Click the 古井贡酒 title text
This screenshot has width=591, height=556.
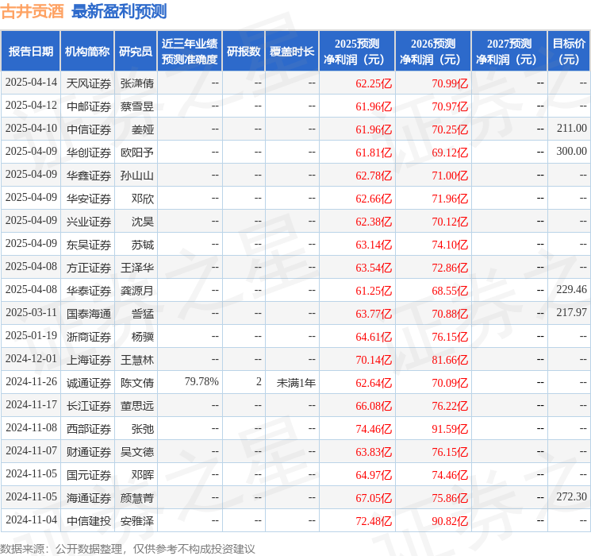coord(33,11)
